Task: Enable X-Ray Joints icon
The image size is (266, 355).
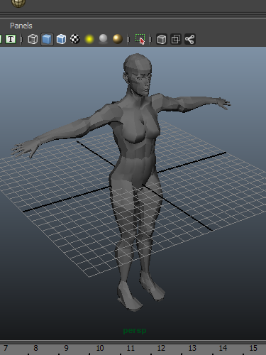Action: 190,39
